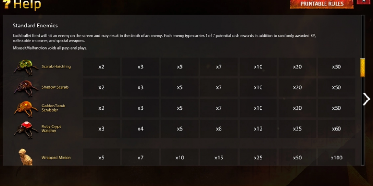Click Wrapped Minion x15 reward cell
The height and width of the screenshot is (186, 373).
219,157
